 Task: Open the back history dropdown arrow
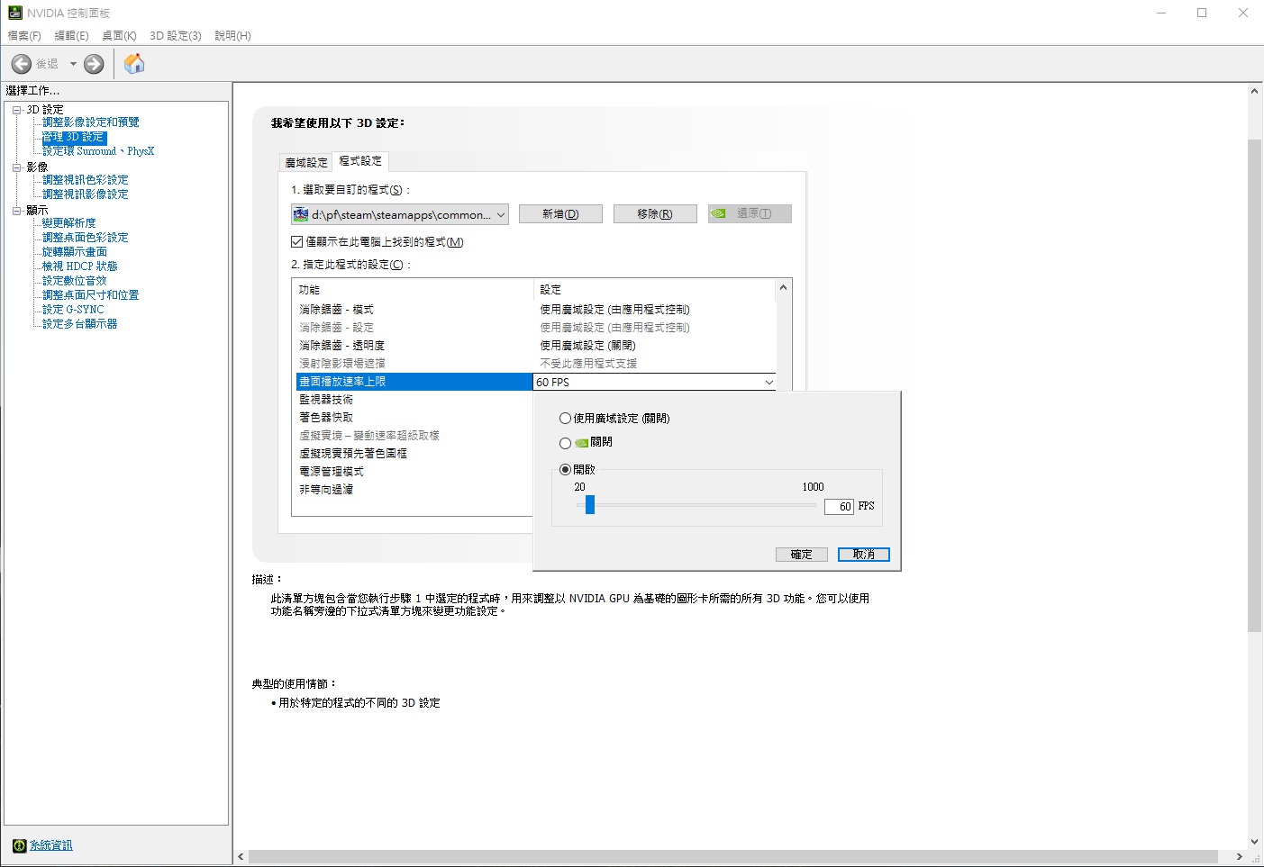click(x=73, y=64)
